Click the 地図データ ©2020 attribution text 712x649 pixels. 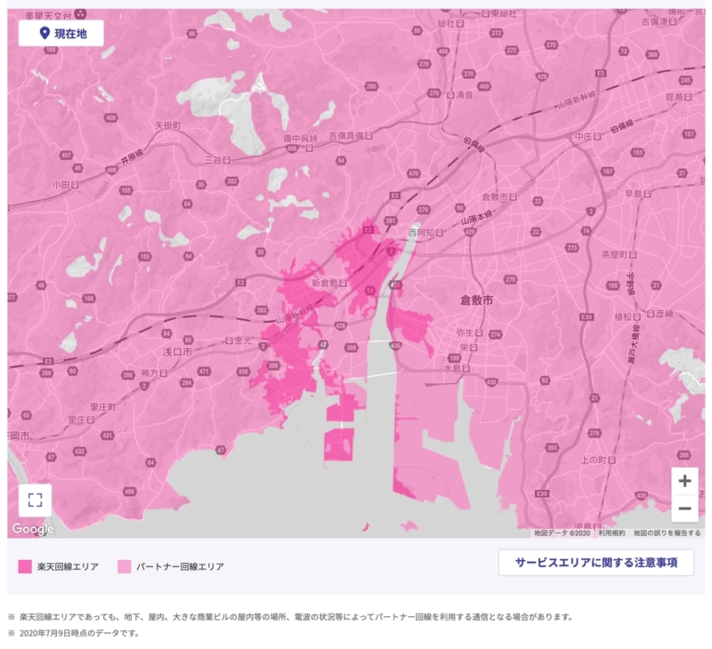(x=562, y=533)
